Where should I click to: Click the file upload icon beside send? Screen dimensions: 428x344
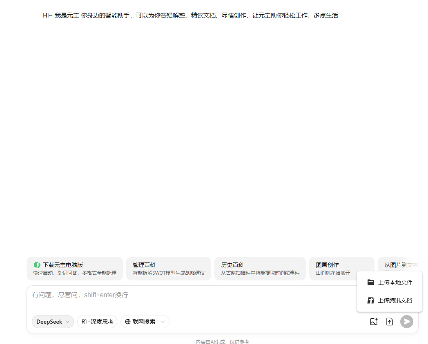click(x=390, y=322)
